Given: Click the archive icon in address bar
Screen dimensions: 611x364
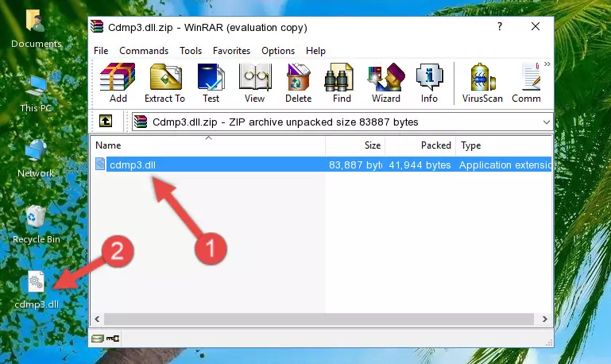Looking at the screenshot, I should [x=141, y=122].
